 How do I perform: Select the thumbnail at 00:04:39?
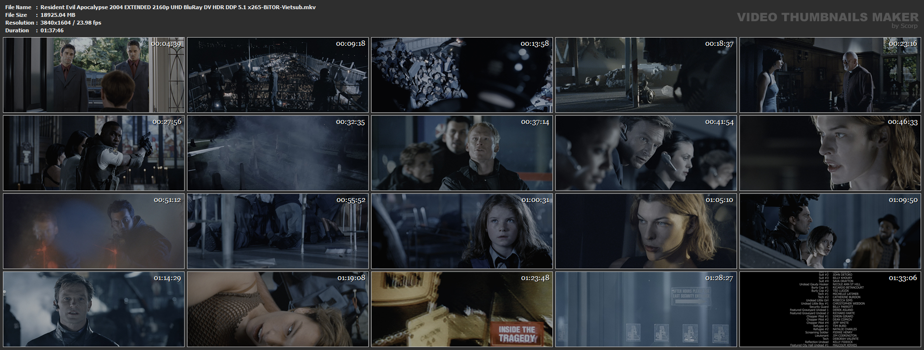tap(94, 75)
